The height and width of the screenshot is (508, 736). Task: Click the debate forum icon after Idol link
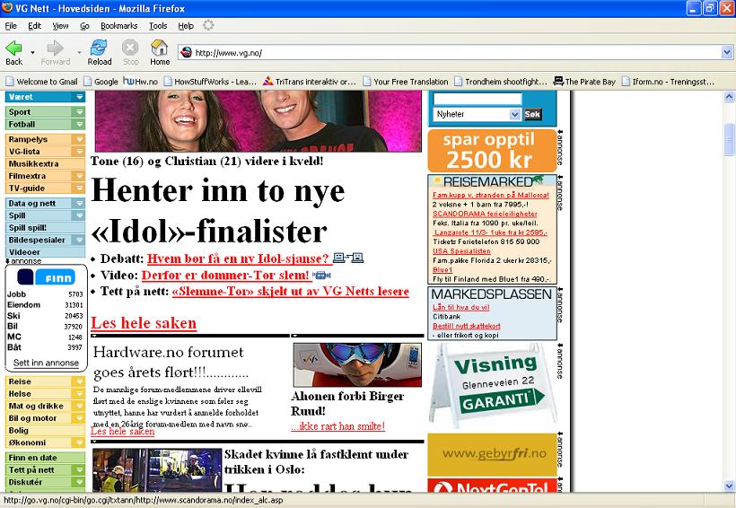coord(348,258)
